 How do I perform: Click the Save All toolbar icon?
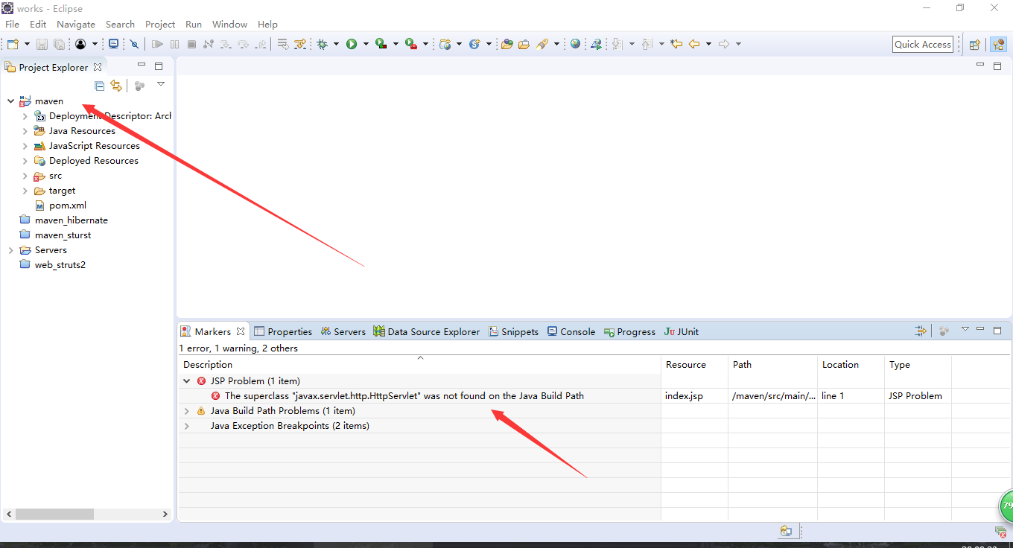(x=59, y=44)
